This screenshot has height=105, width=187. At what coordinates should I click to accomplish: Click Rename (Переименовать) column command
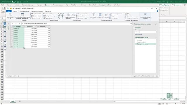[x=48, y=18]
